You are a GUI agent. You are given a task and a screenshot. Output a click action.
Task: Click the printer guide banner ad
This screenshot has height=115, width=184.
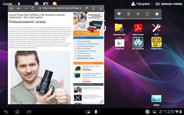click(x=88, y=24)
